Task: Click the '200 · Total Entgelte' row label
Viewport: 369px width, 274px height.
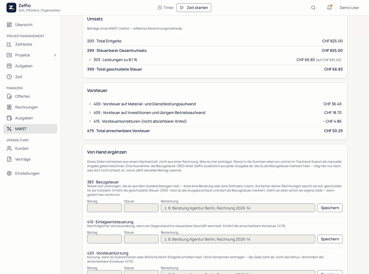Action: coord(104,41)
